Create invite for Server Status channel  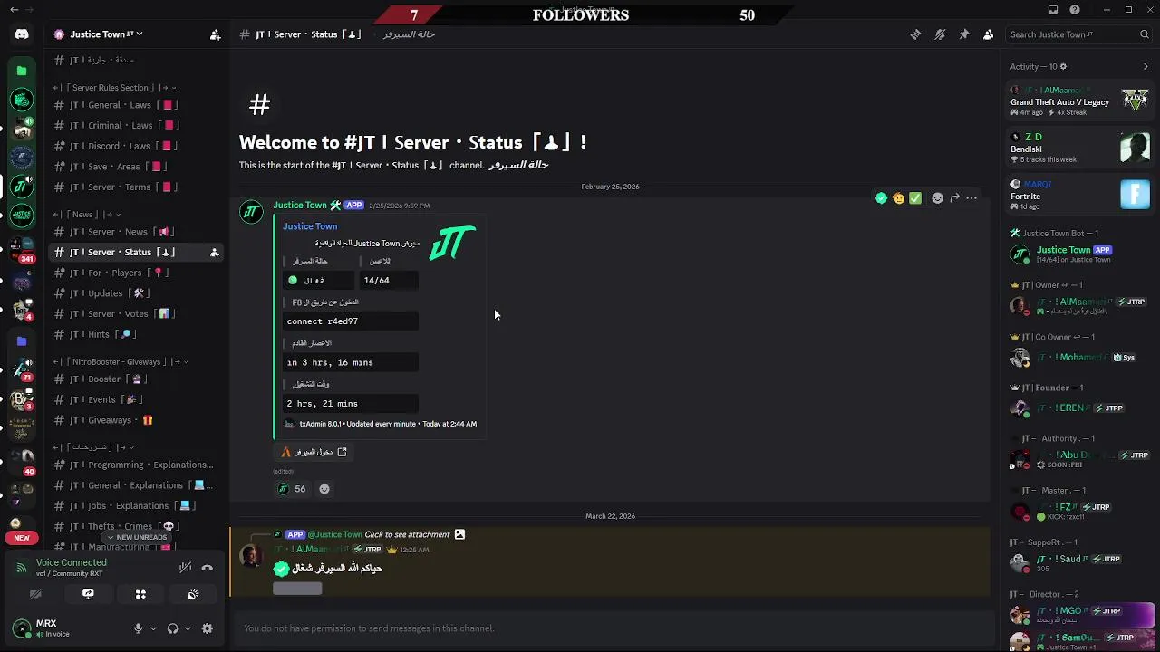click(x=215, y=253)
